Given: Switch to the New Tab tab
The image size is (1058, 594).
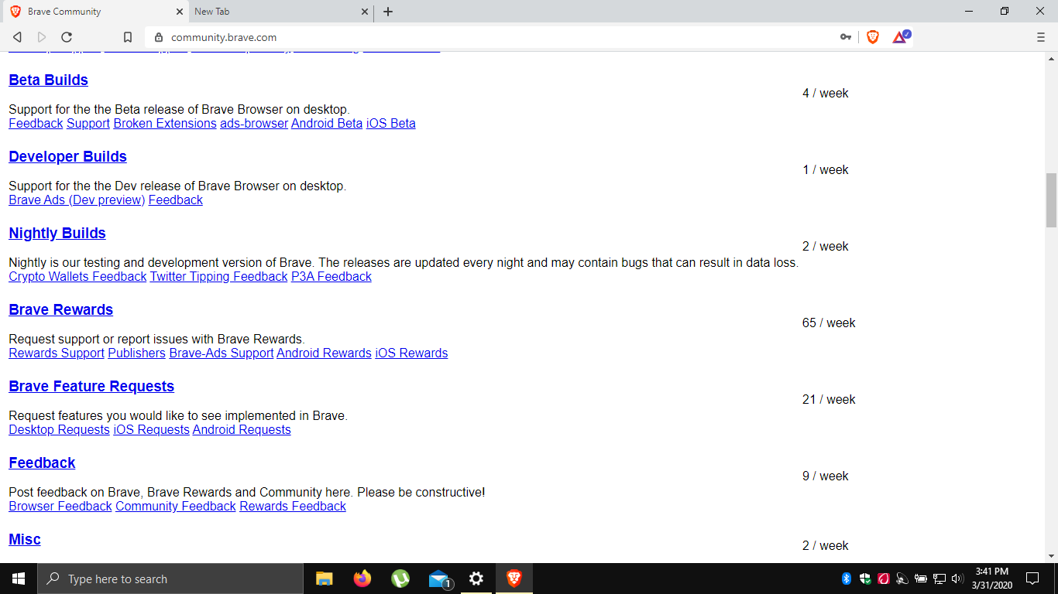Looking at the screenshot, I should click(x=281, y=12).
